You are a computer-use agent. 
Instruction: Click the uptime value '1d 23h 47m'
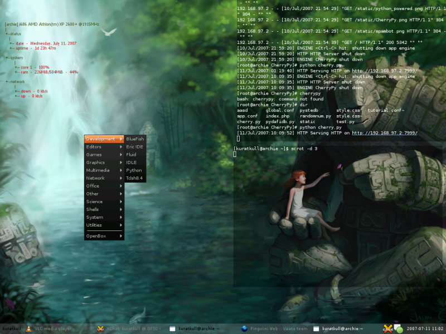46,48
